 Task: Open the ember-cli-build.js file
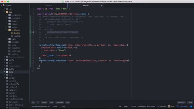[x=16, y=105]
